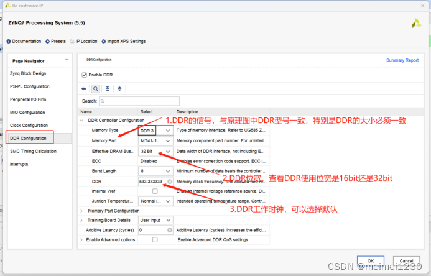Expand Training/Board Details section
Image resolution: width=431 pixels, height=276 pixels.
tap(81, 220)
